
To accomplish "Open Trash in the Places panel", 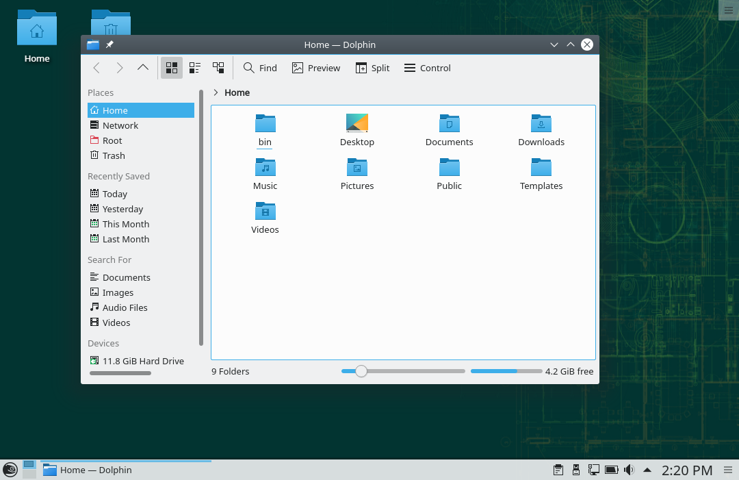I will coord(141,155).
